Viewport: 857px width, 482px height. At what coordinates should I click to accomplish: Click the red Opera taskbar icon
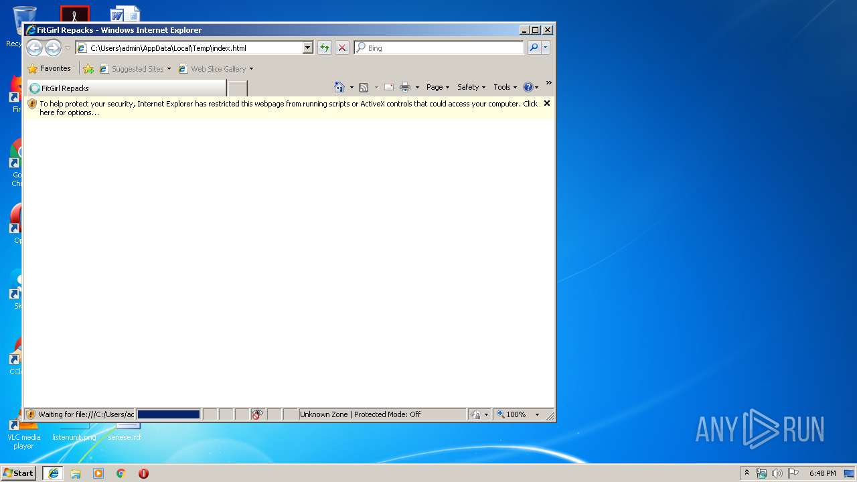click(x=143, y=473)
